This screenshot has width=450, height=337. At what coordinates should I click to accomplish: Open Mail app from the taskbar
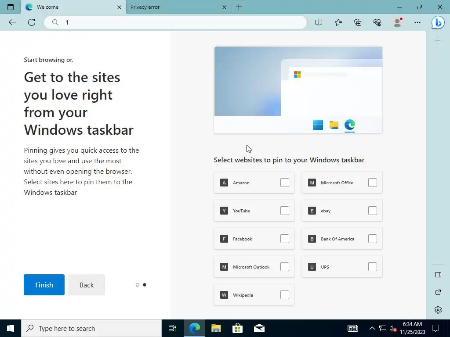pos(259,328)
